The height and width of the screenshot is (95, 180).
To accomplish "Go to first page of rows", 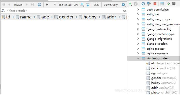I will 4,5.
